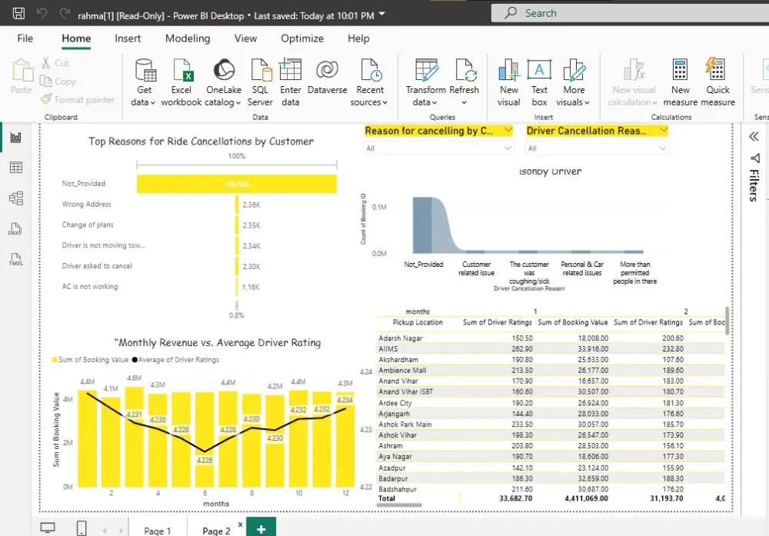The image size is (769, 536).
Task: Connect to SQL Server
Action: [x=260, y=82]
